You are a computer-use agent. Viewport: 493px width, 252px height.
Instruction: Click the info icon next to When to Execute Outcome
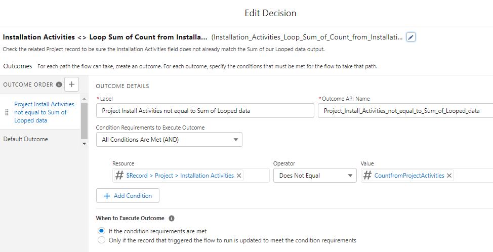point(172,219)
